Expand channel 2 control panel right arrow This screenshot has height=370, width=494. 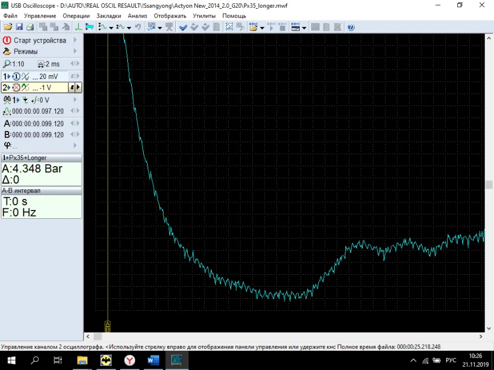[78, 87]
